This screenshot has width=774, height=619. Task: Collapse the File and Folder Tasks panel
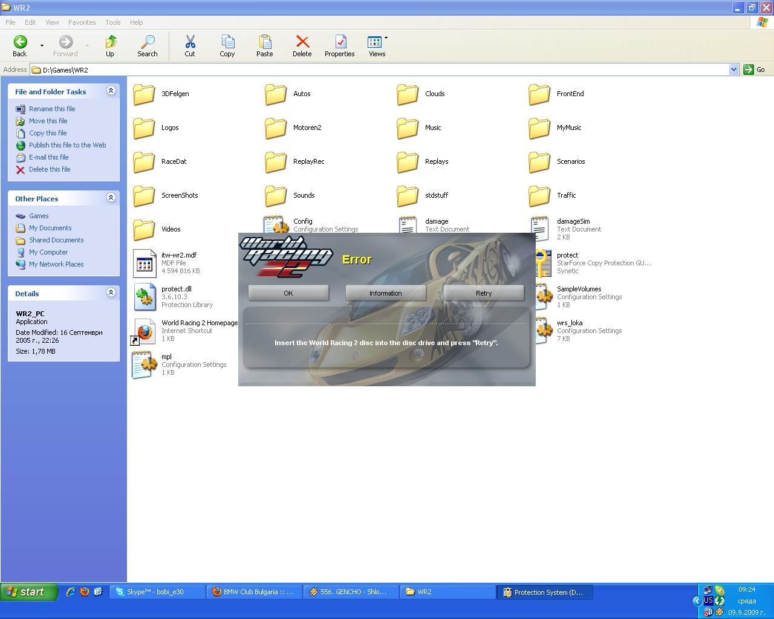click(111, 91)
